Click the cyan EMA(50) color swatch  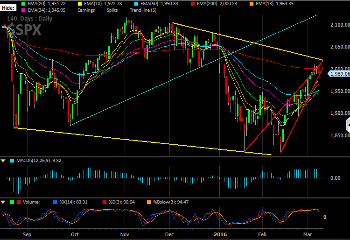pyautogui.click(x=136, y=4)
